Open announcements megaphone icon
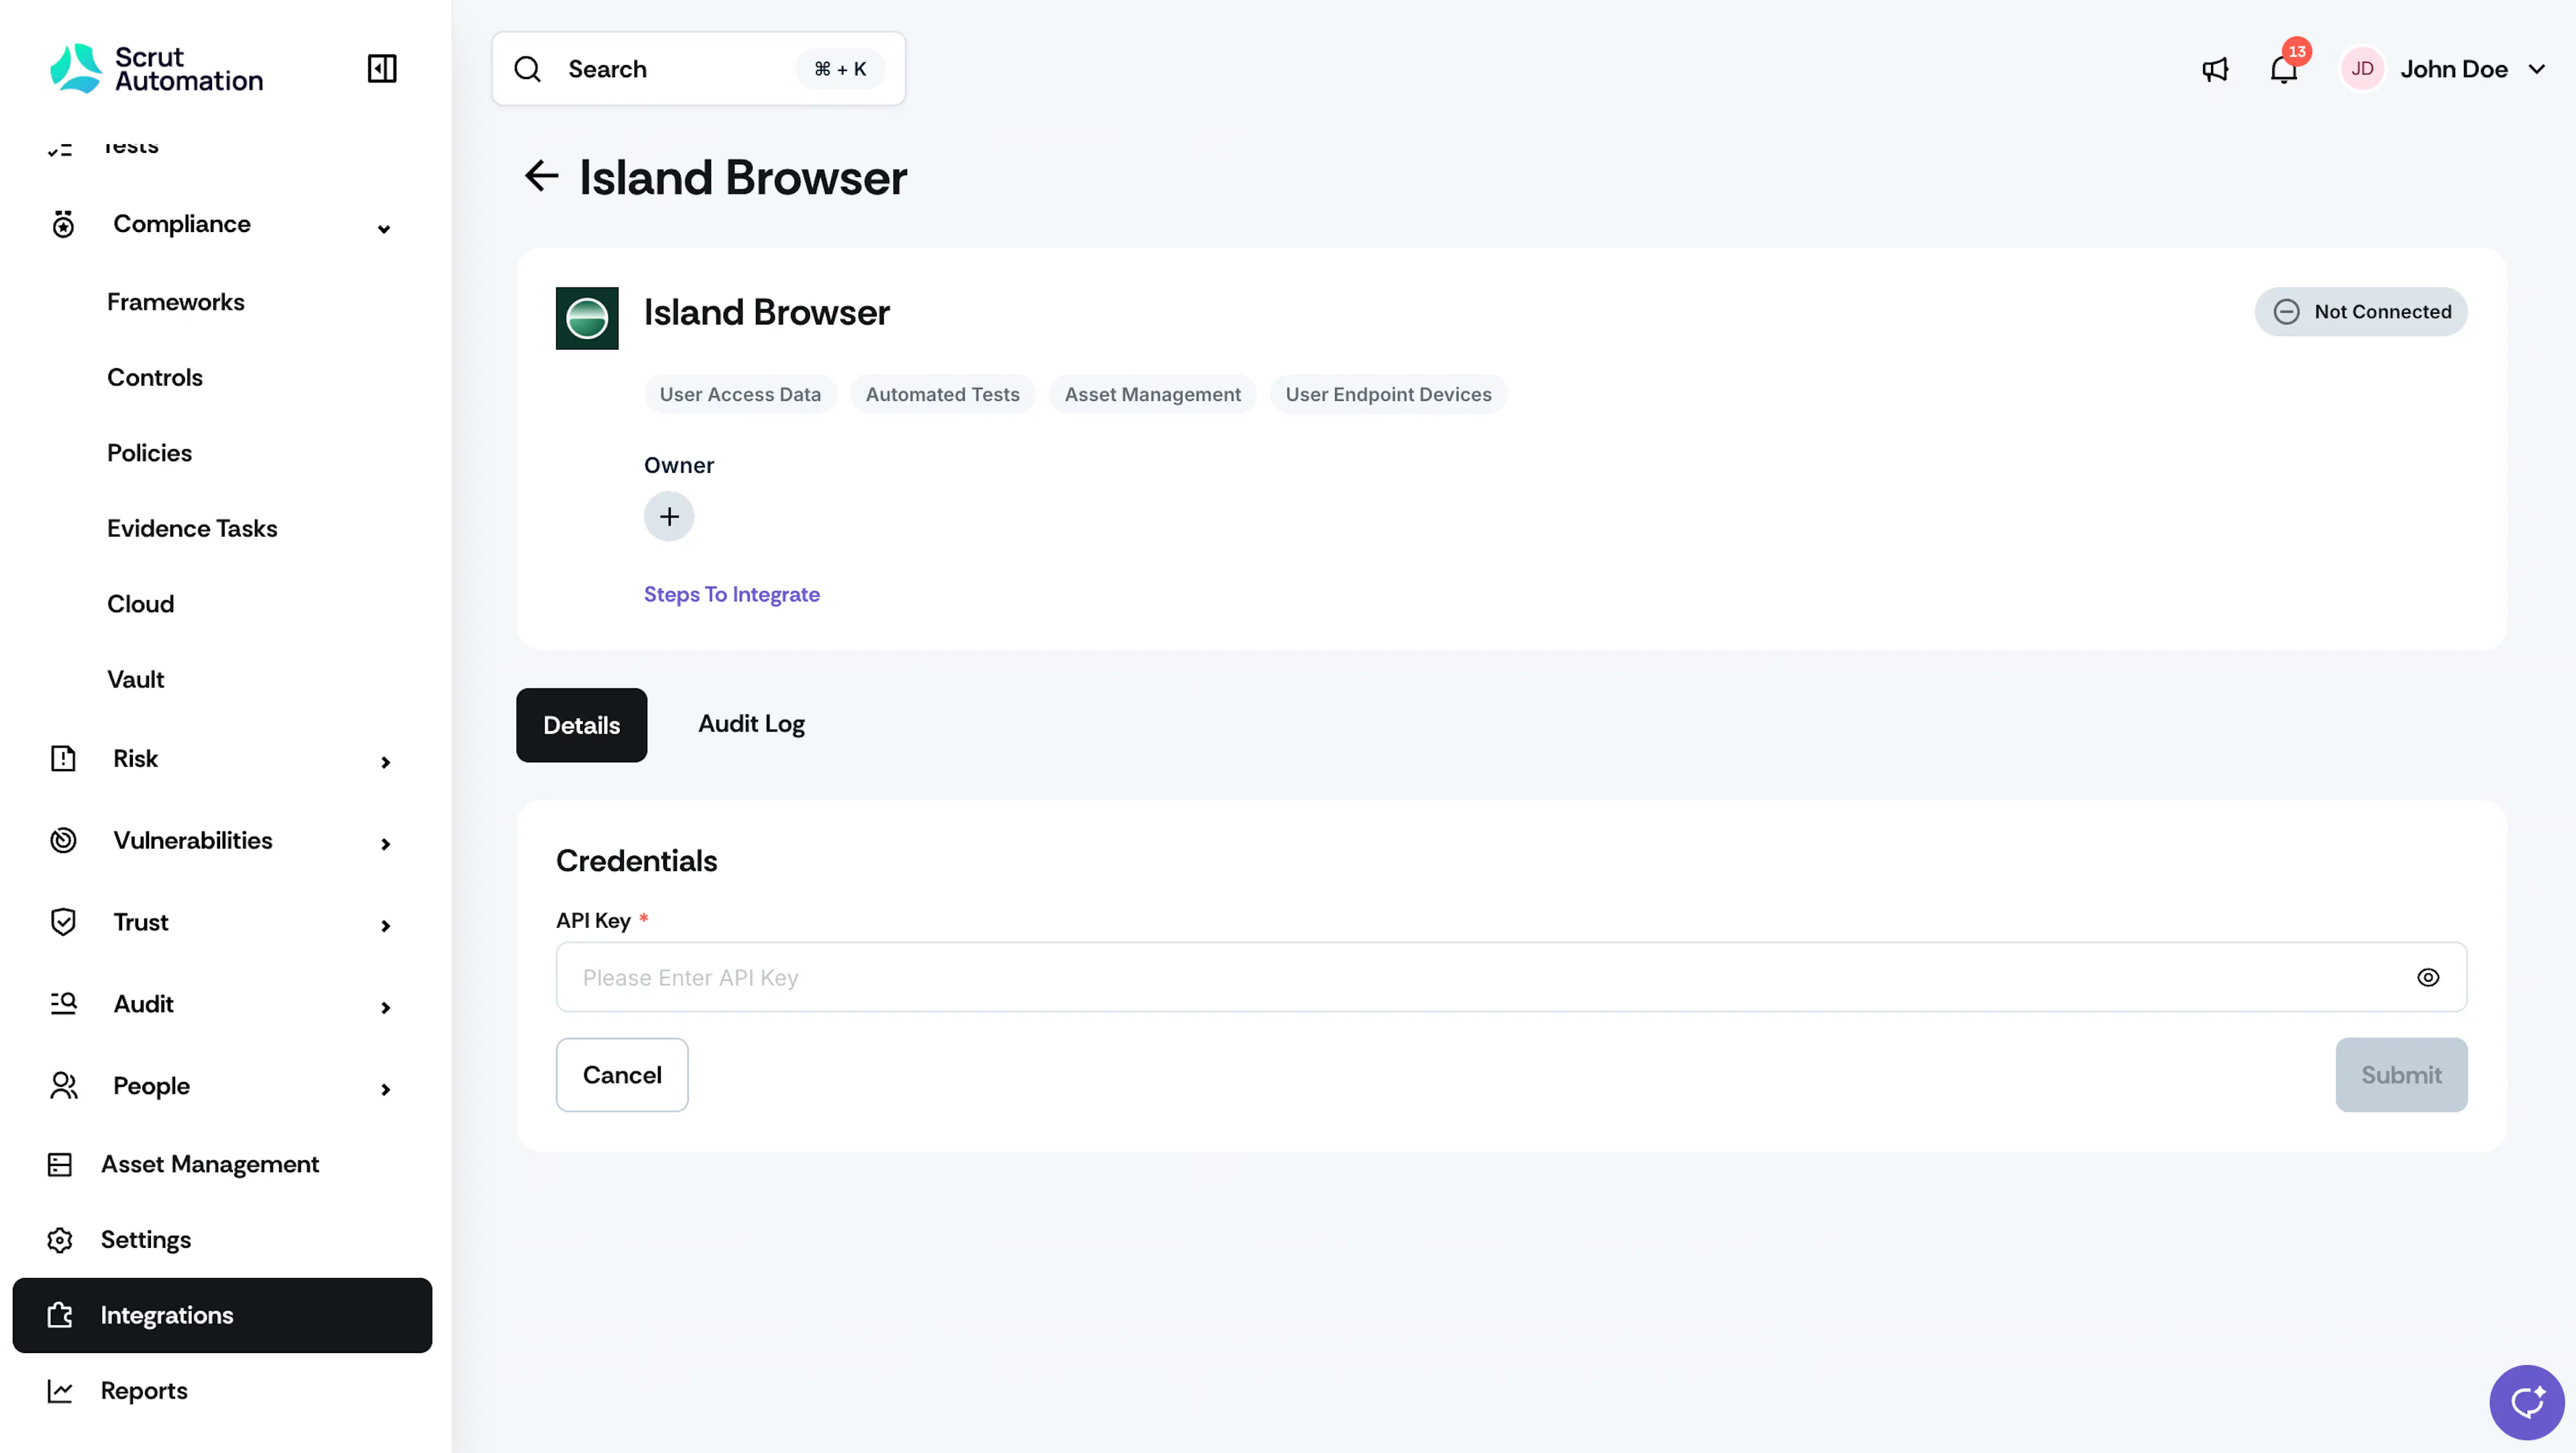 point(2215,69)
